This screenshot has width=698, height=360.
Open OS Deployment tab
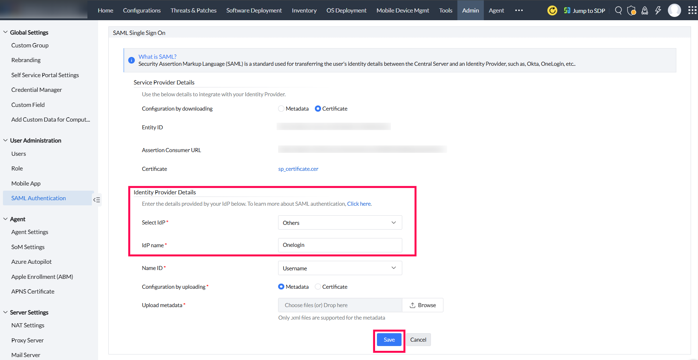[x=346, y=10]
